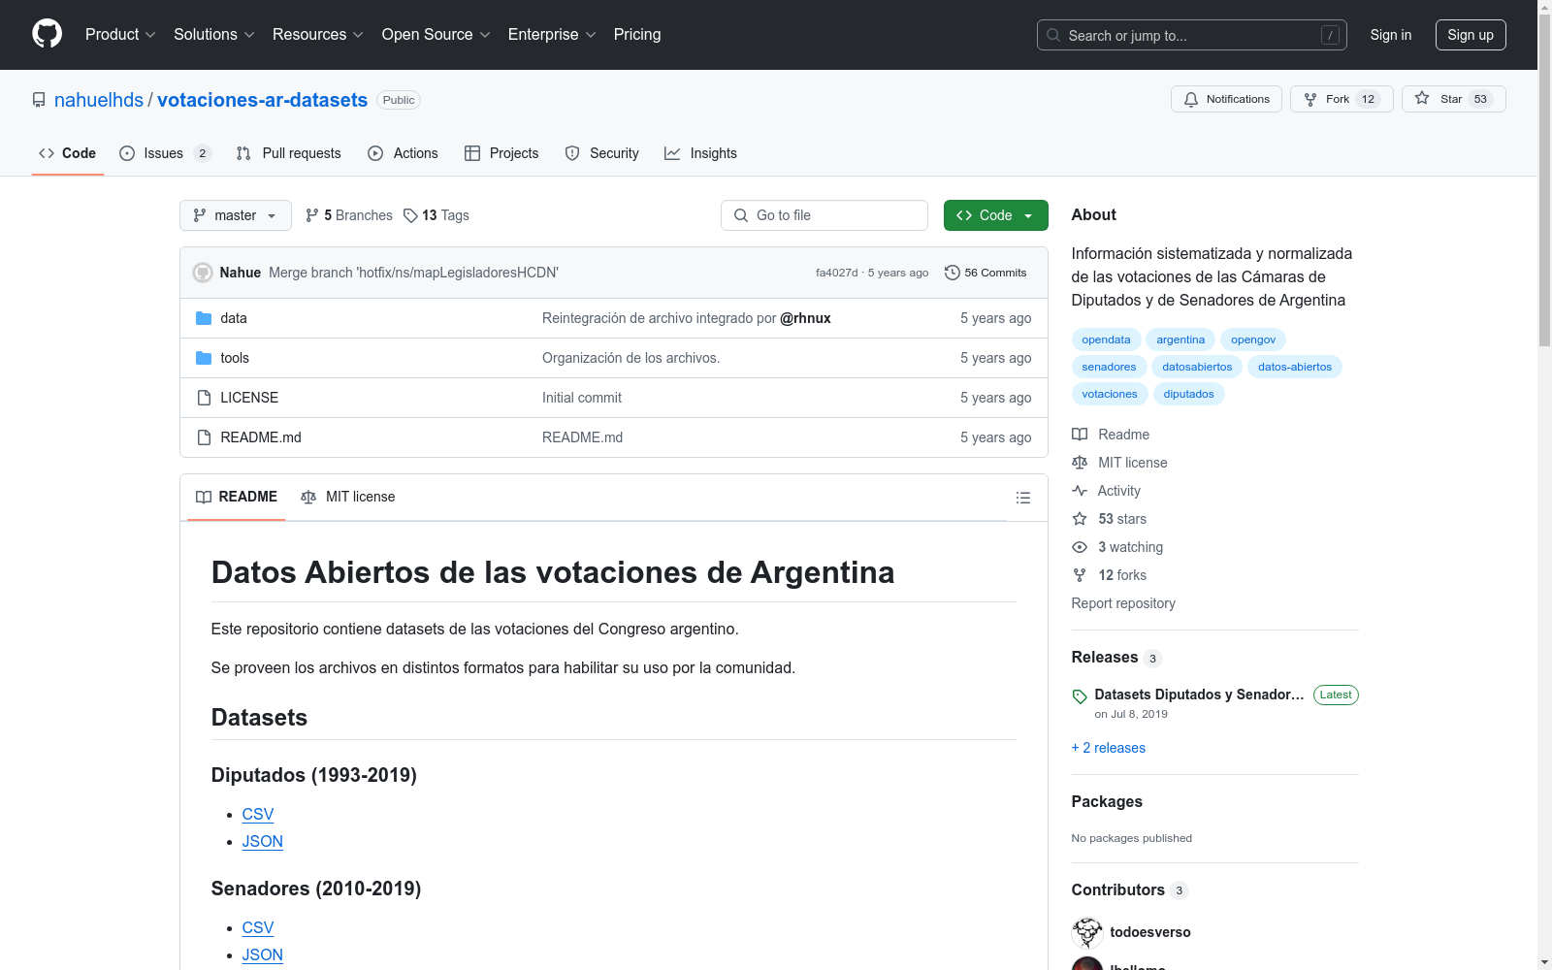Expand the Enterprise menu
This screenshot has height=970, width=1552.
click(x=552, y=34)
